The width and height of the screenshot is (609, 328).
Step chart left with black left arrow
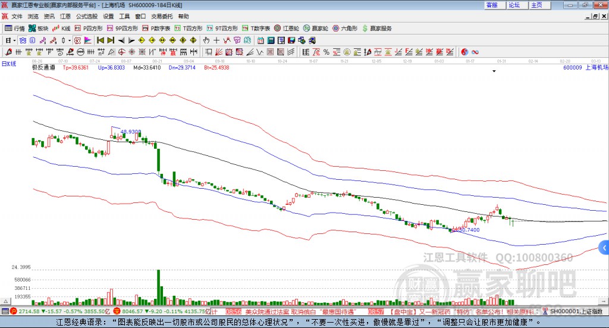coord(121,40)
